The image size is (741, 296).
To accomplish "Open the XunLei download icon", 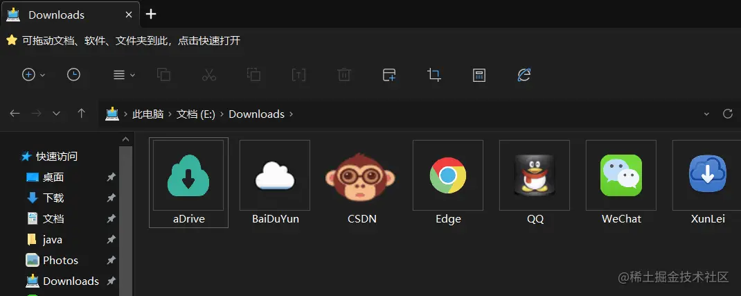I will click(x=707, y=175).
